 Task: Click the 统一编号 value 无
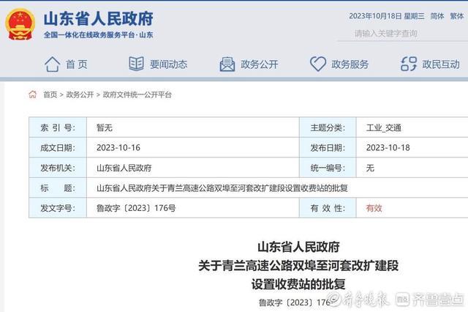click(x=370, y=168)
